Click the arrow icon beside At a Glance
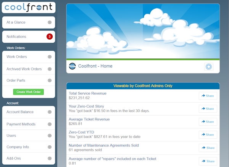The image size is (229, 167). (50, 22)
